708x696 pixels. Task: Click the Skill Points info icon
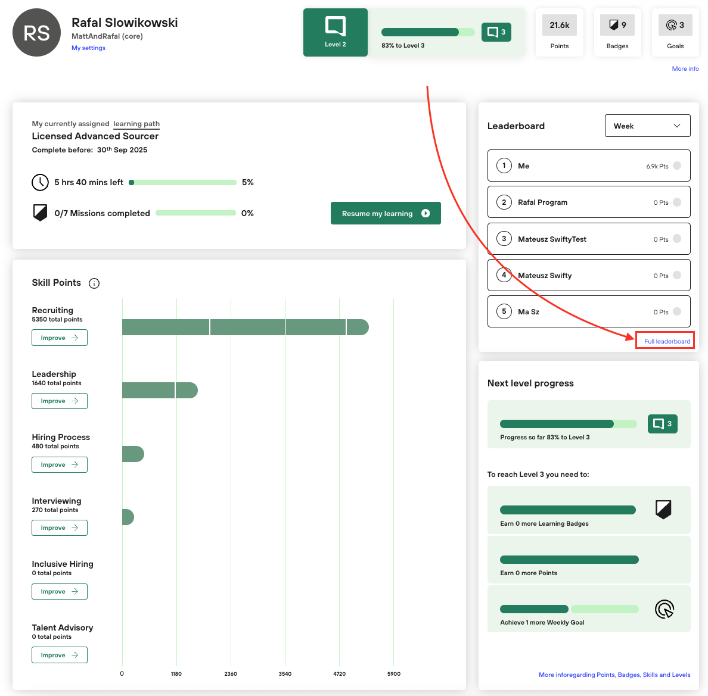(x=94, y=283)
